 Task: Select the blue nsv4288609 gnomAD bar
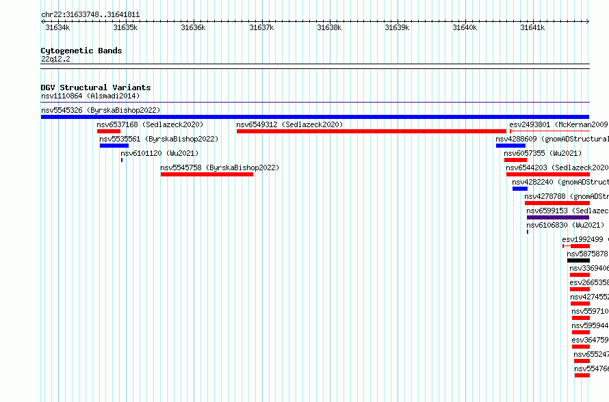(x=510, y=146)
